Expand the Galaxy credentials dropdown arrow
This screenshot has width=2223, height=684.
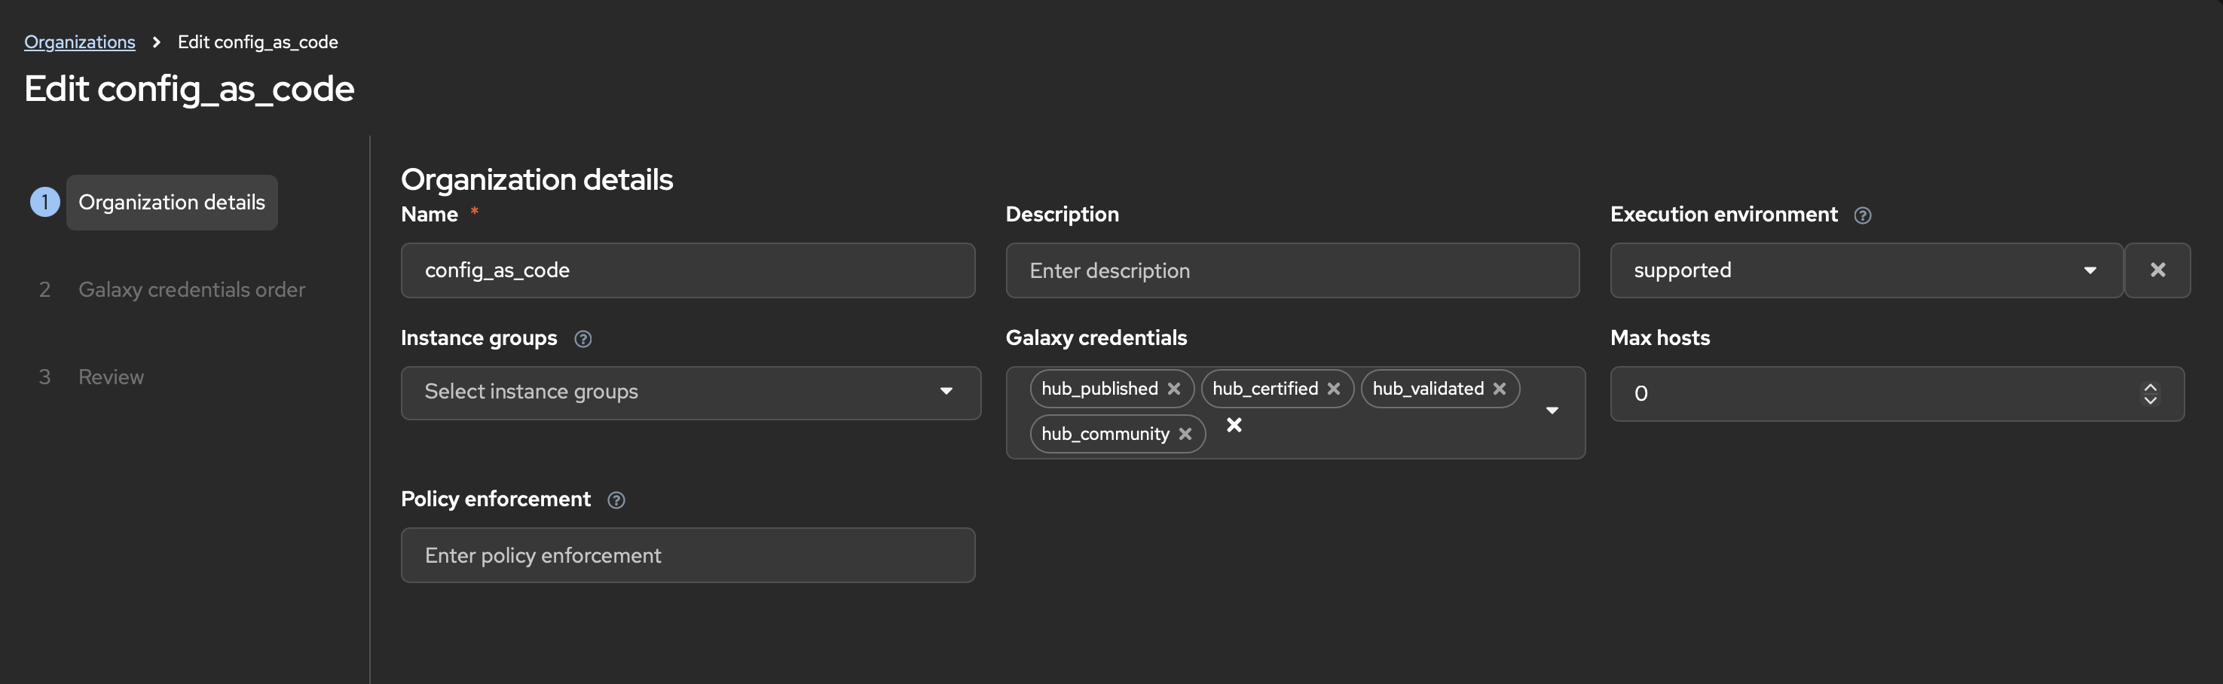click(x=1552, y=411)
